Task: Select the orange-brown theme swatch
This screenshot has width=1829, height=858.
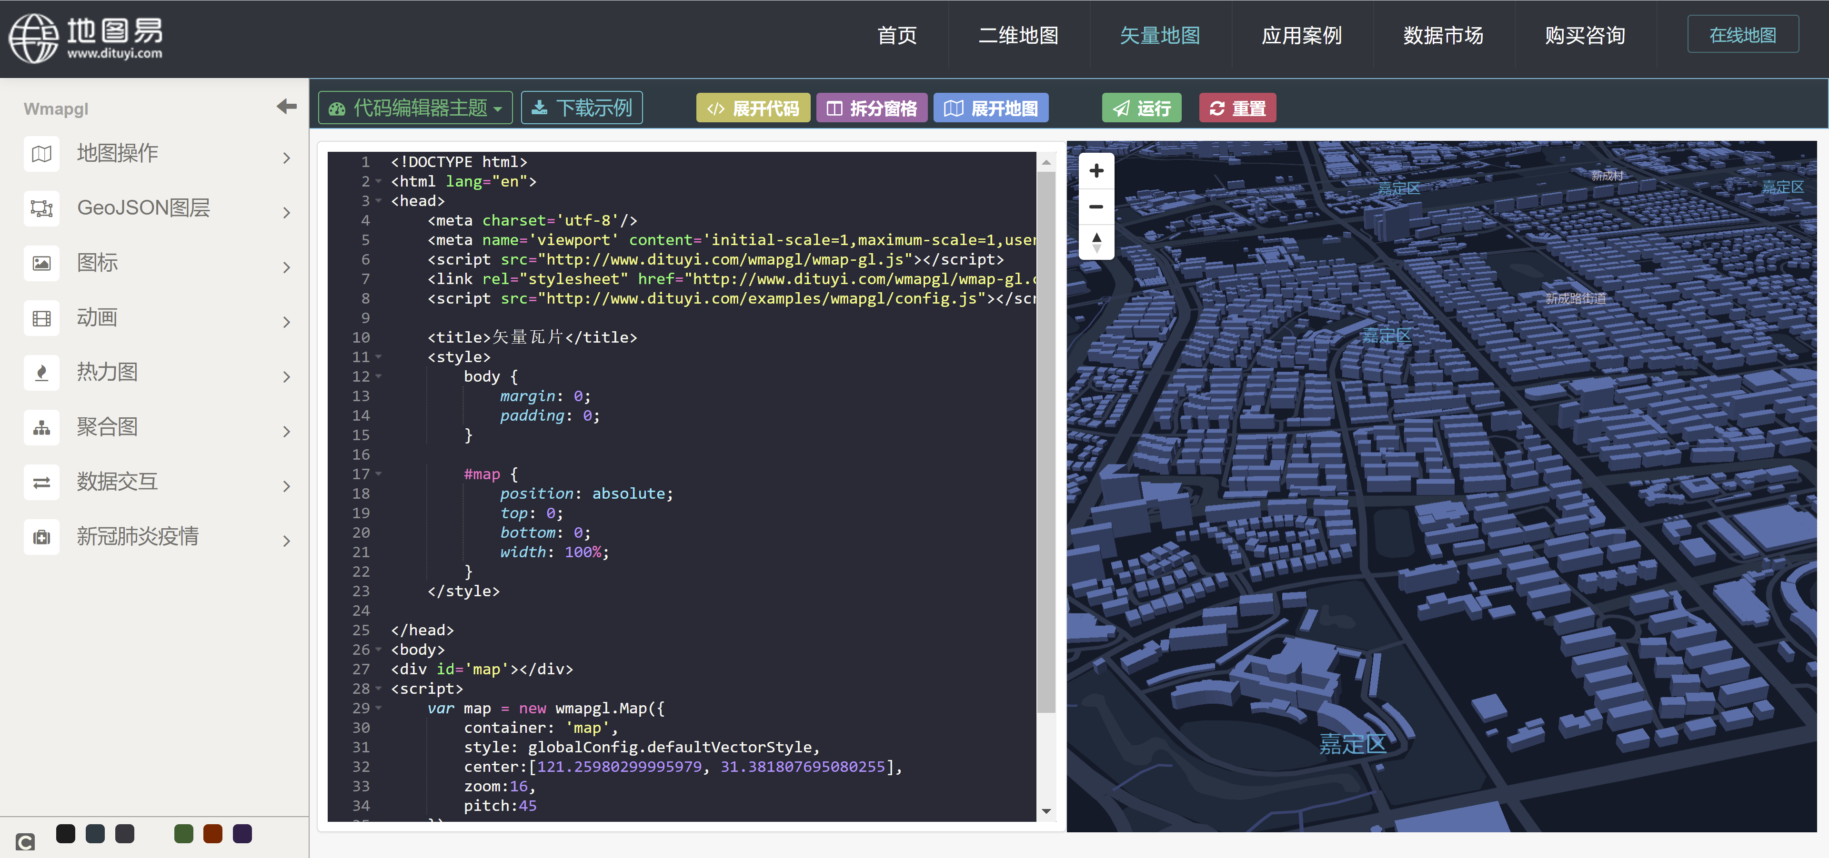Action: [213, 834]
